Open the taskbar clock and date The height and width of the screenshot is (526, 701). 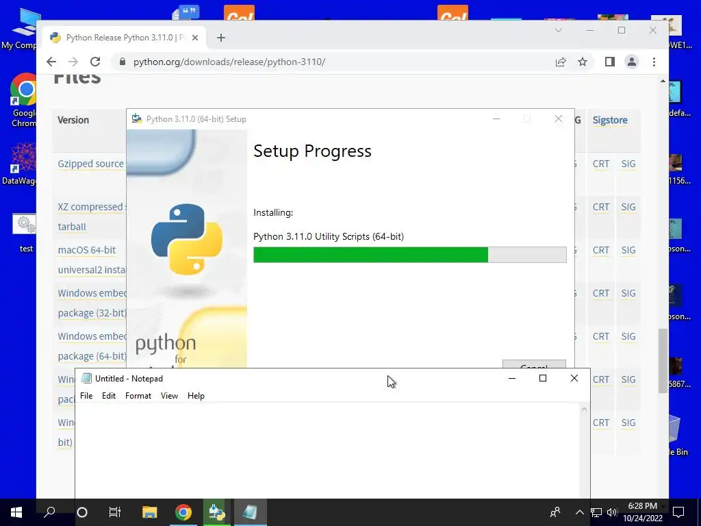[643, 512]
